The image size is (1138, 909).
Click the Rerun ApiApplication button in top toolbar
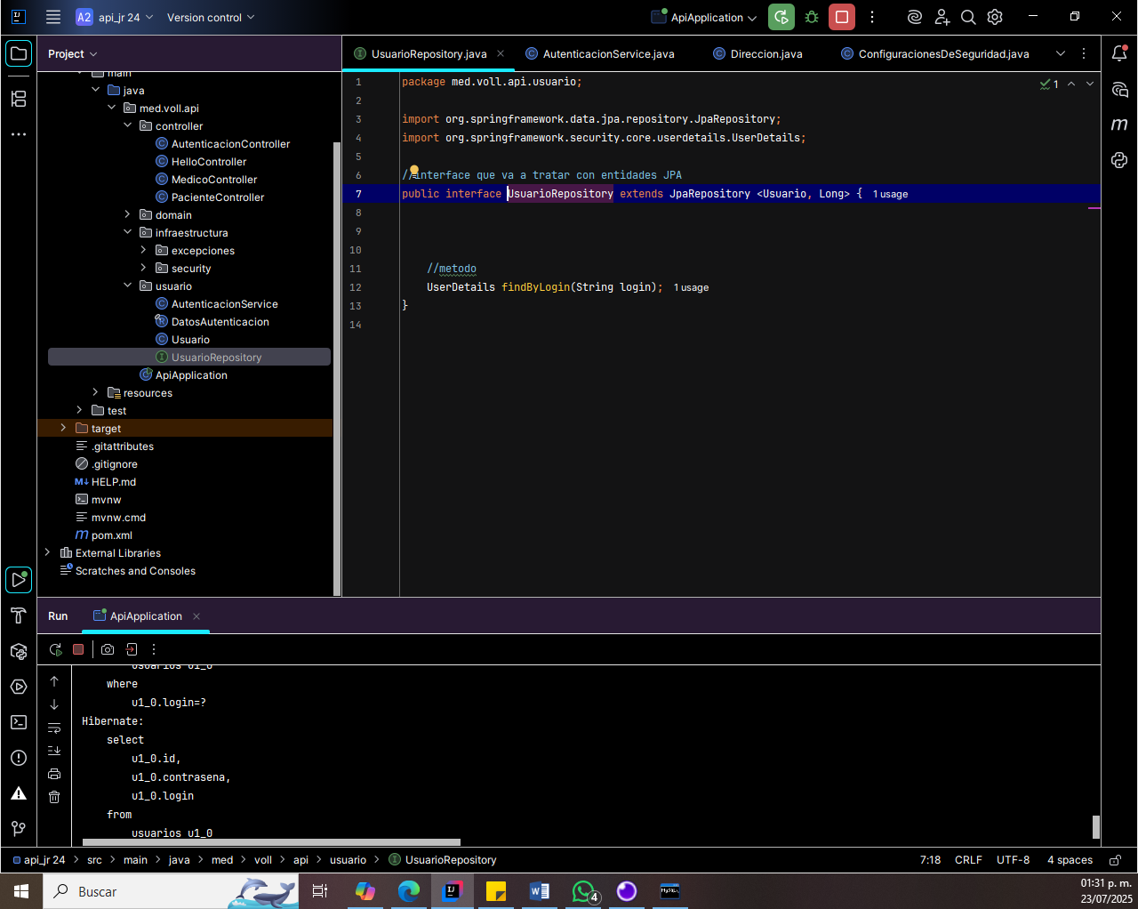point(781,17)
